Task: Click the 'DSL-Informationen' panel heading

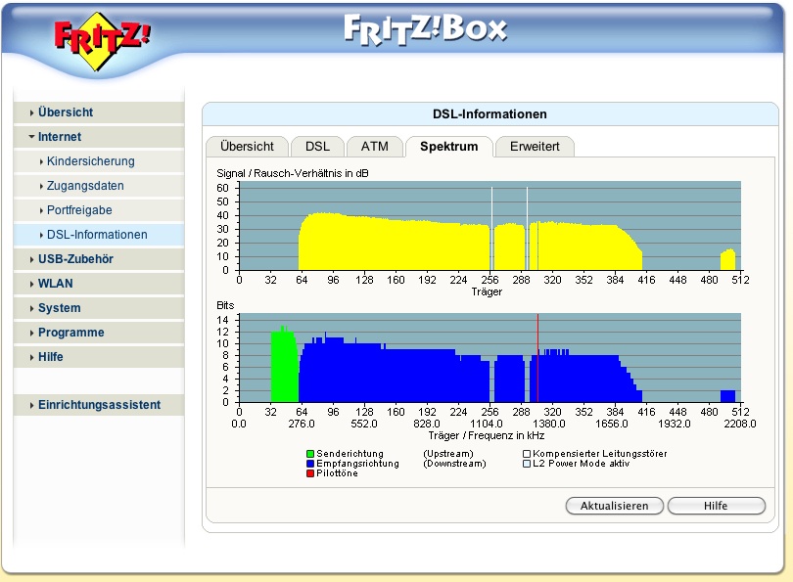Action: (x=490, y=114)
